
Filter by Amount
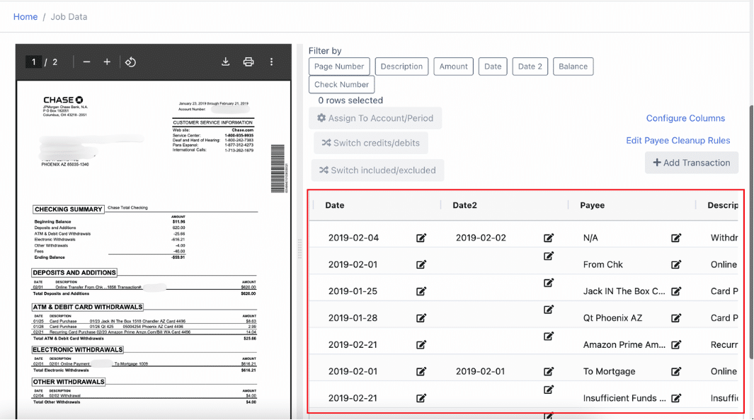pyautogui.click(x=453, y=66)
